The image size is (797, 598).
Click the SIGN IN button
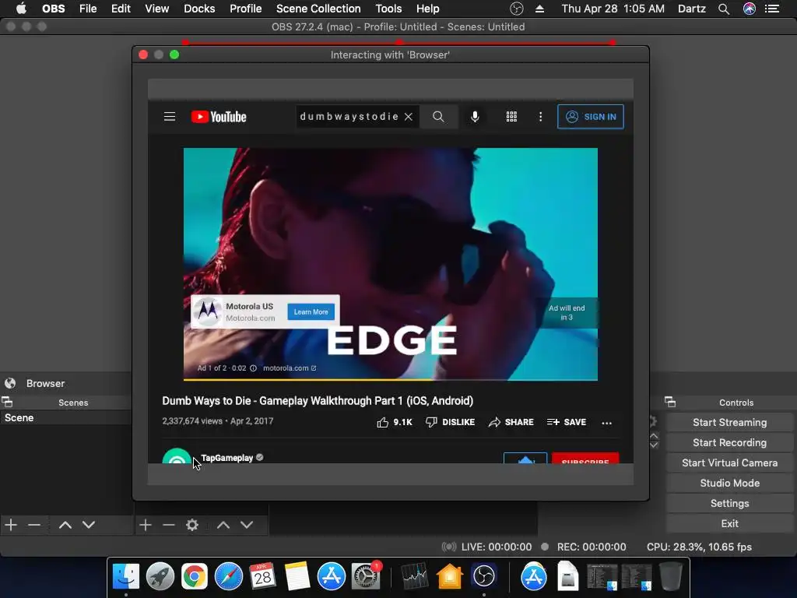[x=590, y=117]
